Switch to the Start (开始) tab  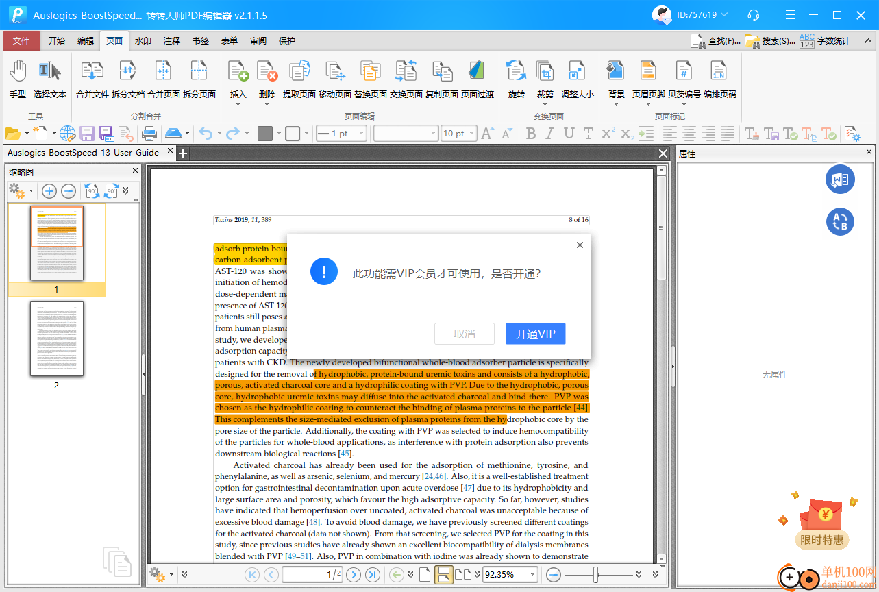click(57, 40)
